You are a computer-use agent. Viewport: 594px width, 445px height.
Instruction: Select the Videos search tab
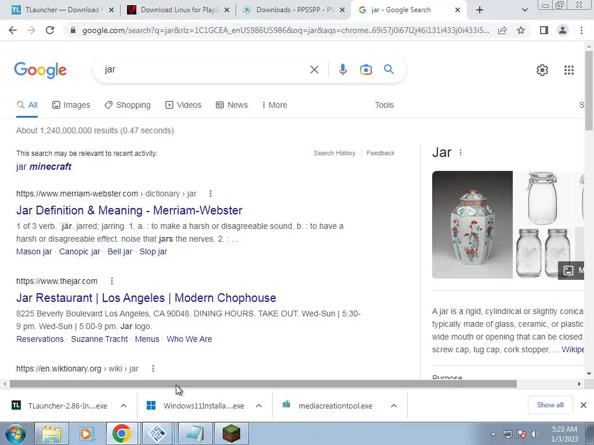pyautogui.click(x=183, y=105)
